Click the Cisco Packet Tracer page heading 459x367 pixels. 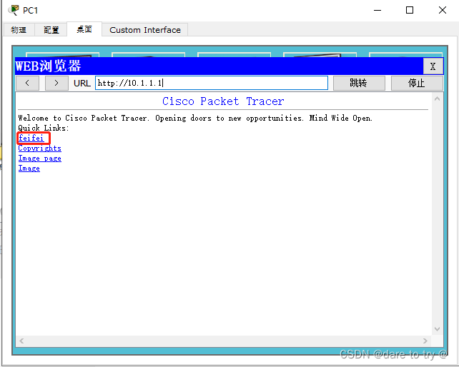223,101
